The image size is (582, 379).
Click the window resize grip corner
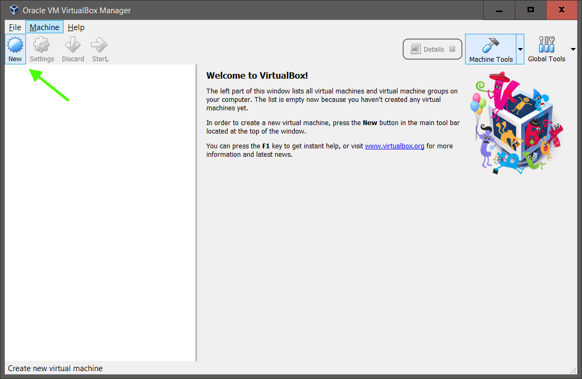coord(573,371)
